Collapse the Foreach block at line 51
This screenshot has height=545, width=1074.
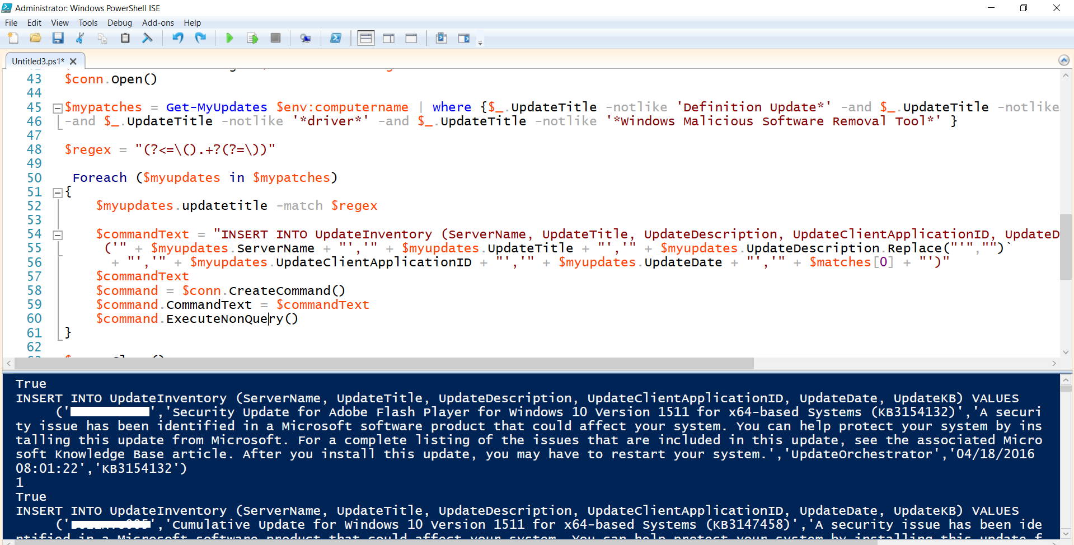[x=57, y=192]
